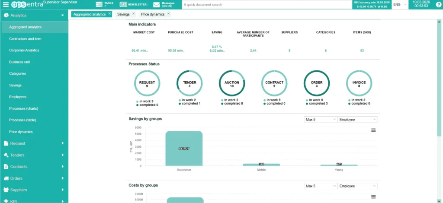Click the CONTRACT donut chart
The width and height of the screenshot is (443, 203).
[x=274, y=83]
